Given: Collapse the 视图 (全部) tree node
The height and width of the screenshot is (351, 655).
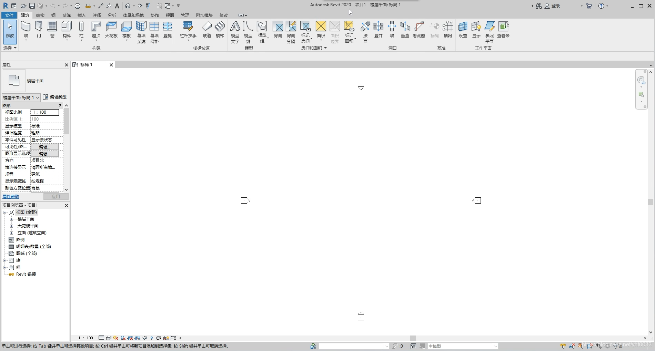Looking at the screenshot, I should click(x=4, y=212).
